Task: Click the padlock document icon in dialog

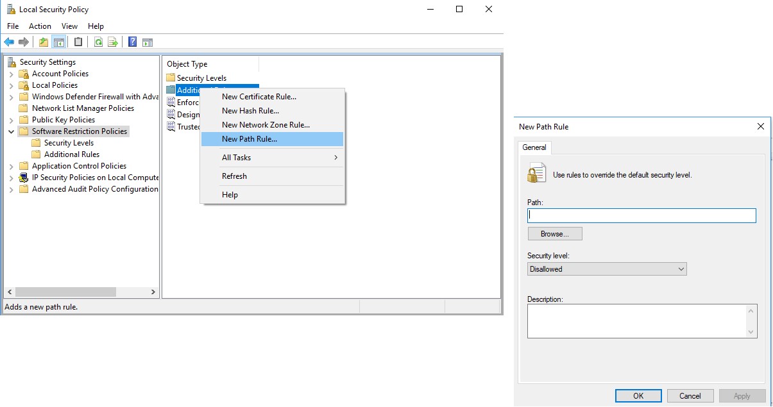Action: [536, 173]
